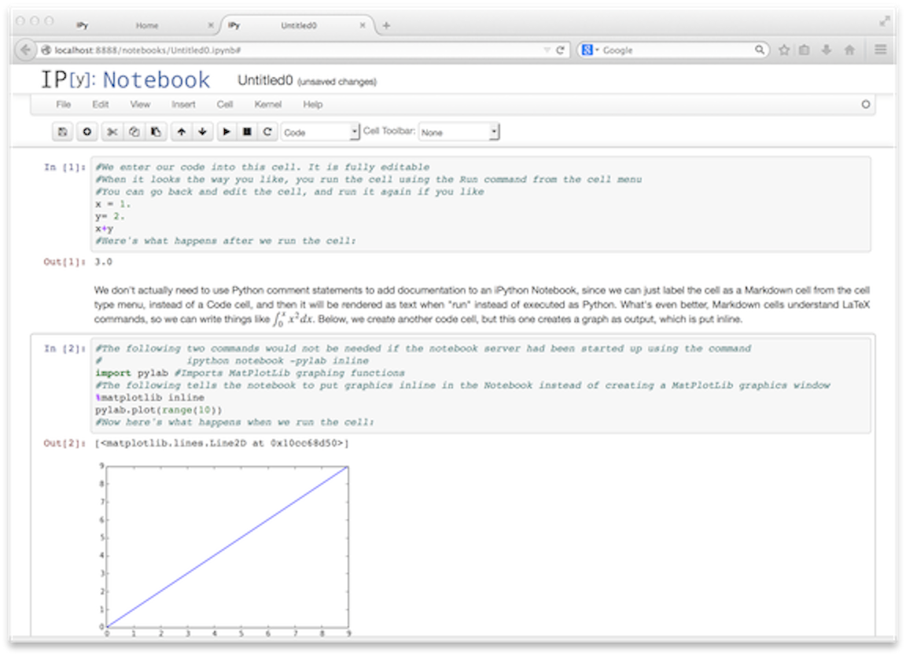Click the Untitled0 notebook title to rename
This screenshot has width=906, height=656.
click(x=265, y=80)
